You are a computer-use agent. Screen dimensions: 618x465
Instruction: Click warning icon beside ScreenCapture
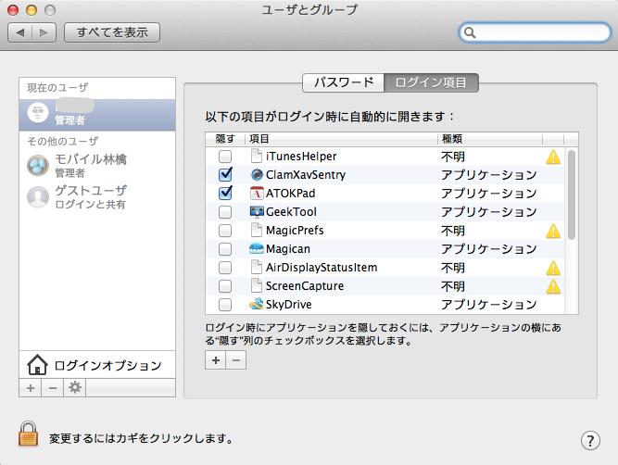pos(553,286)
